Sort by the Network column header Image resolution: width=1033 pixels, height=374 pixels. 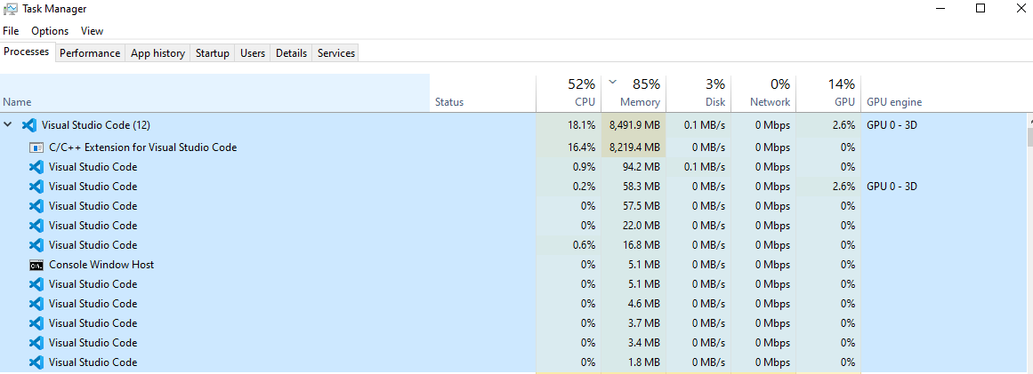pyautogui.click(x=763, y=92)
